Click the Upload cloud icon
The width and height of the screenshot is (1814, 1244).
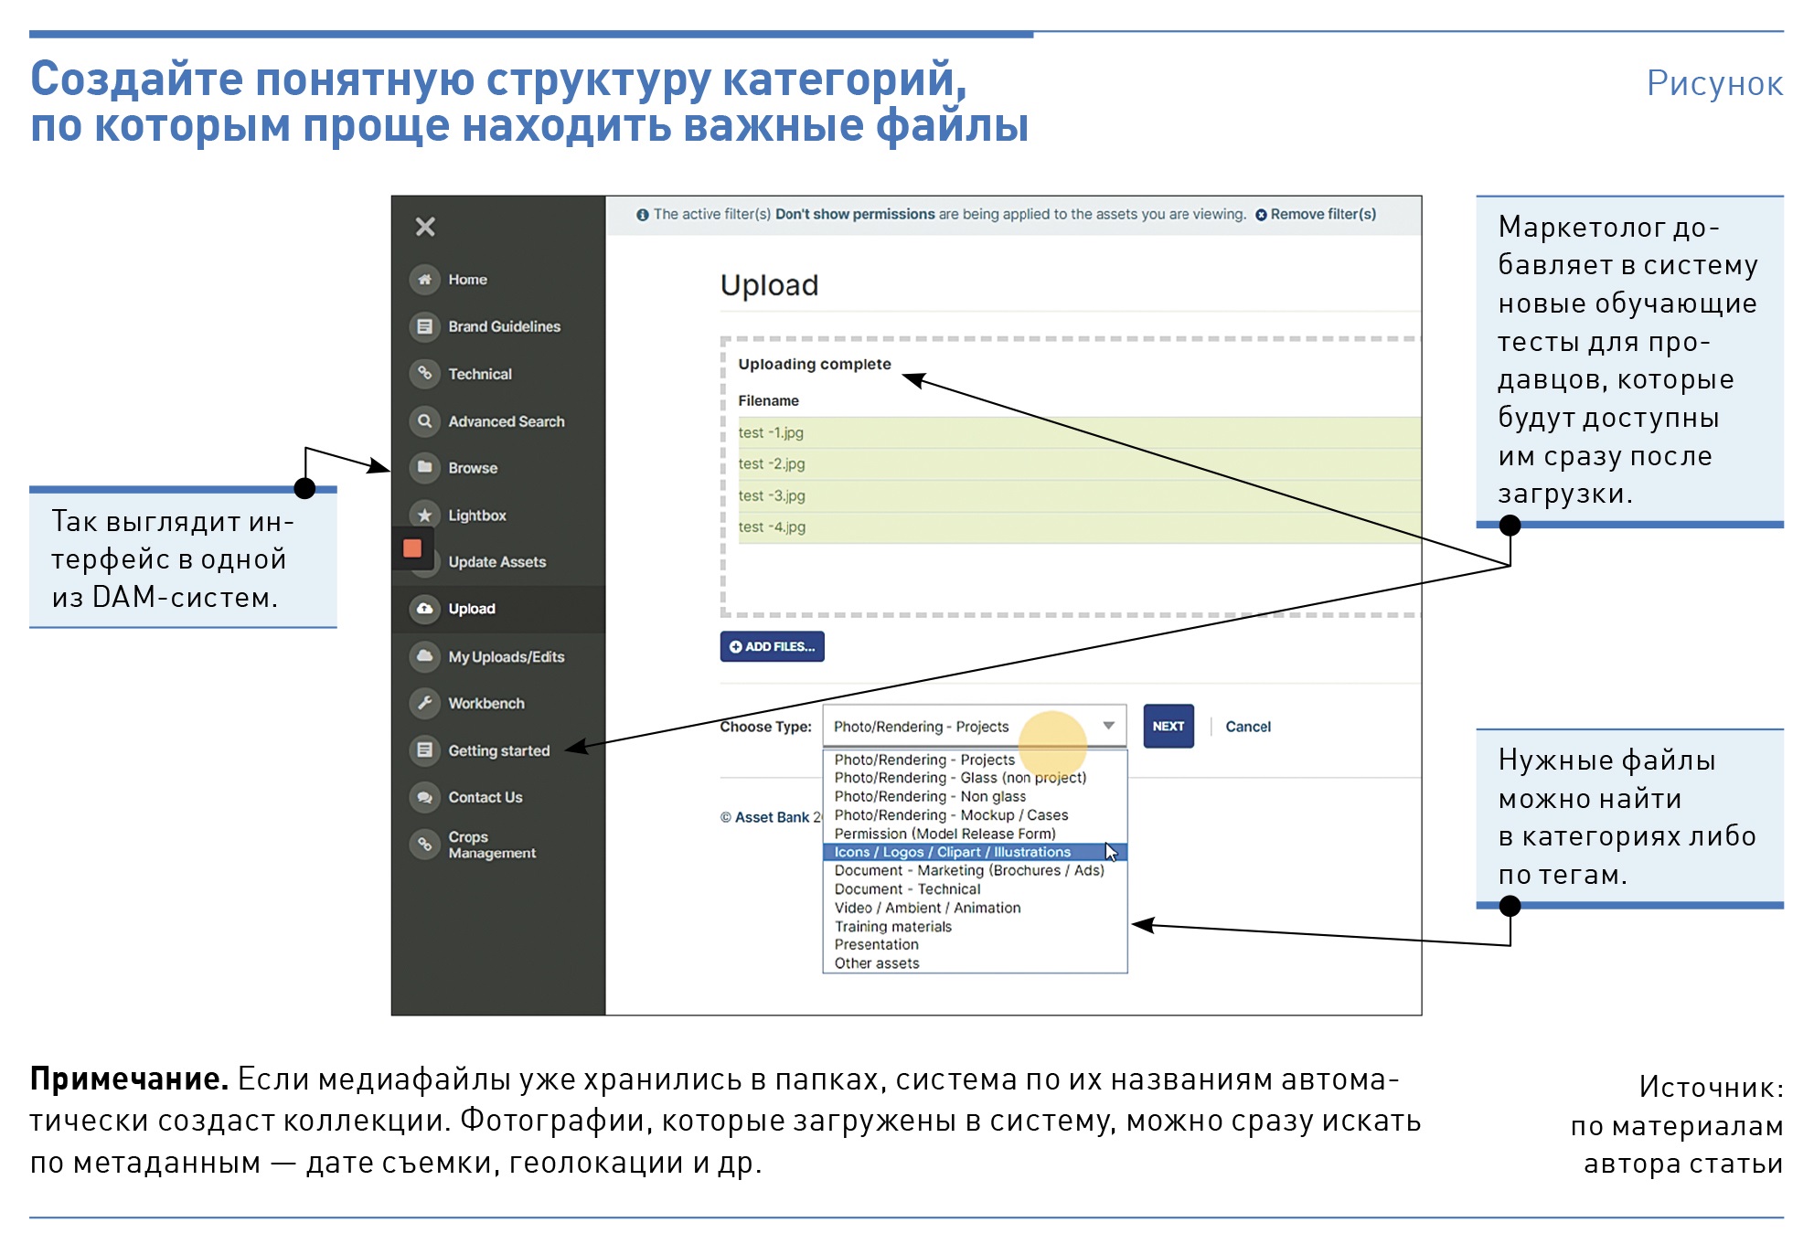tap(424, 609)
